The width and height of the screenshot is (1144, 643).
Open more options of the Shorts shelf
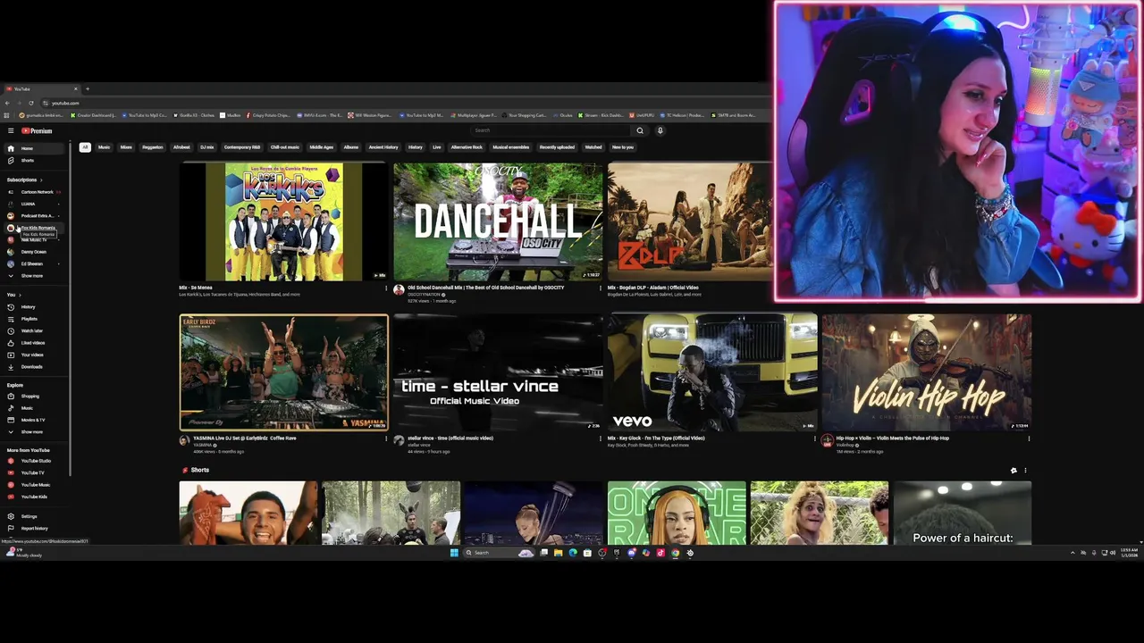[x=1025, y=470]
